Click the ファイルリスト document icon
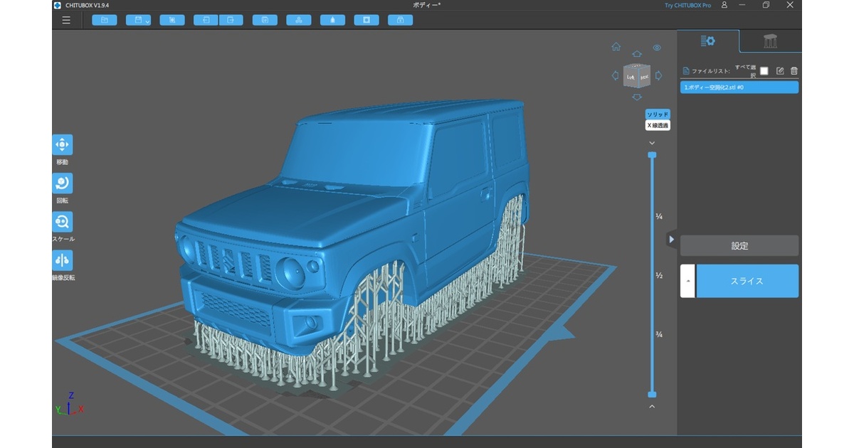Image resolution: width=854 pixels, height=448 pixels. (x=686, y=71)
